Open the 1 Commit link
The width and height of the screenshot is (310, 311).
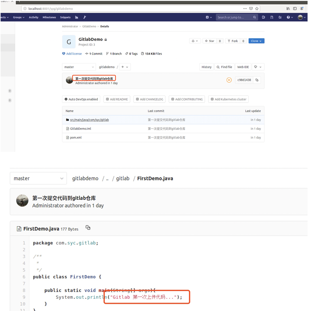coord(94,54)
